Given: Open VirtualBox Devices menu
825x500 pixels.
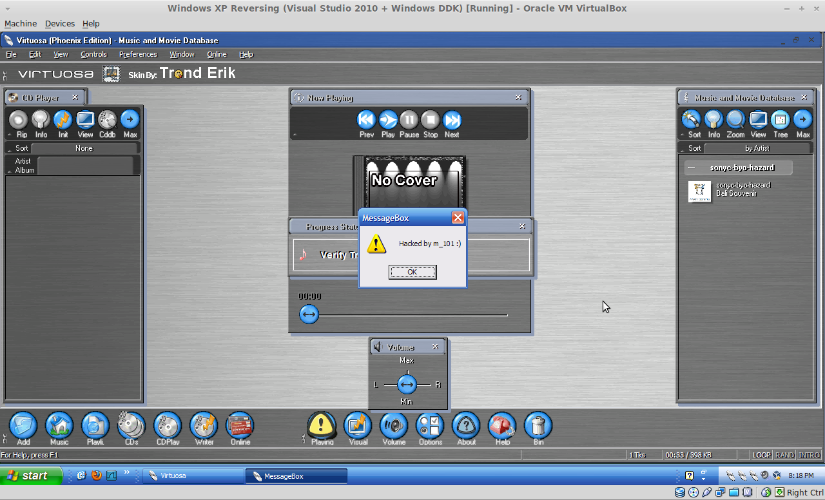Looking at the screenshot, I should [60, 23].
